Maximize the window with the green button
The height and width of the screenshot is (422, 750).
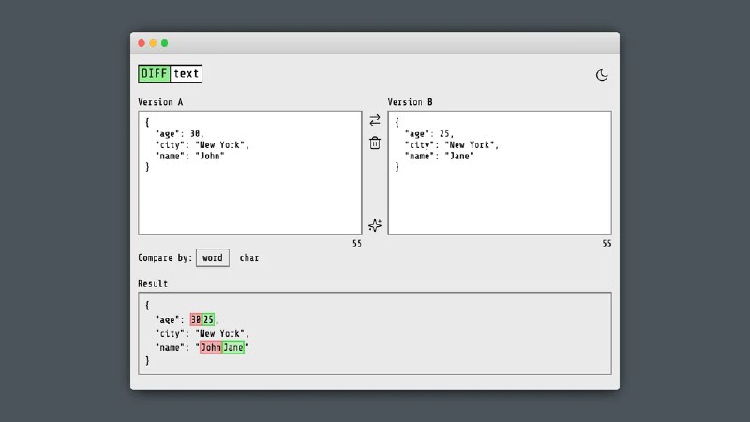pos(165,43)
